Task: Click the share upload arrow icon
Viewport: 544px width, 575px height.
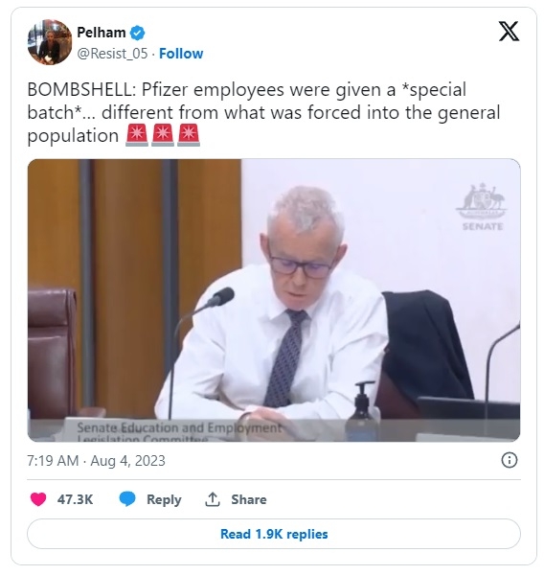Action: (213, 499)
